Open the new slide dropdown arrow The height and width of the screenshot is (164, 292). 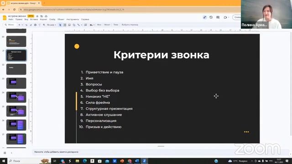pyautogui.click(x=22, y=25)
